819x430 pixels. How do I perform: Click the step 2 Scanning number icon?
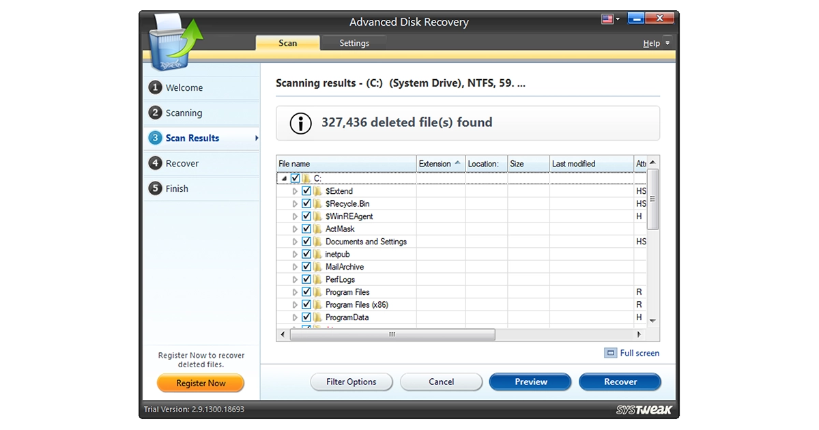pyautogui.click(x=156, y=113)
